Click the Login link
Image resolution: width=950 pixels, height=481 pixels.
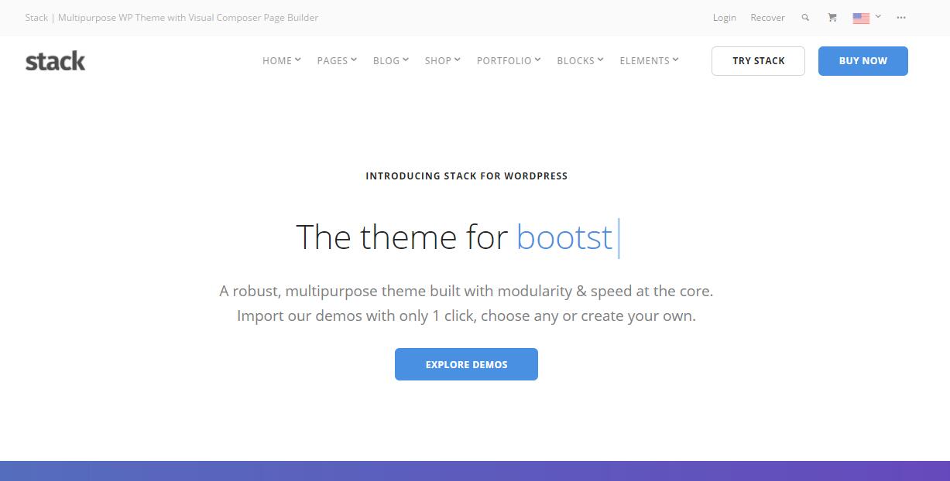725,18
